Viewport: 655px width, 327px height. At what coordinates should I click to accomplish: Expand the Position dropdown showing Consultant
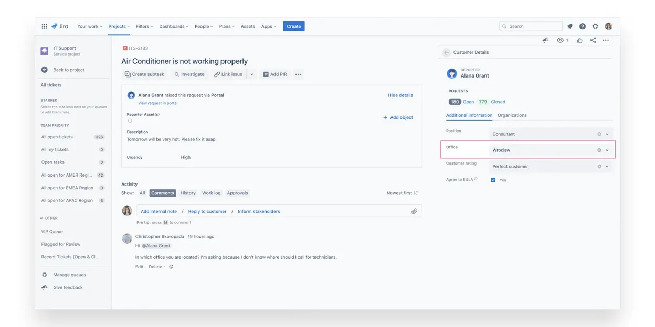607,134
